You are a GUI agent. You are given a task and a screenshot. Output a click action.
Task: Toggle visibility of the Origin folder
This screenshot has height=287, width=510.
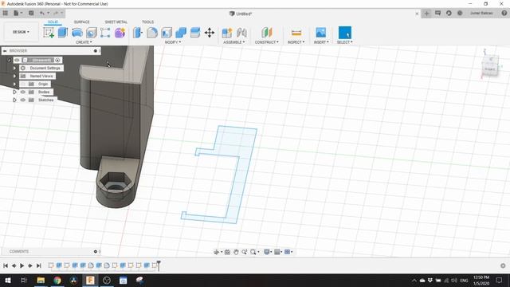pyautogui.click(x=23, y=84)
